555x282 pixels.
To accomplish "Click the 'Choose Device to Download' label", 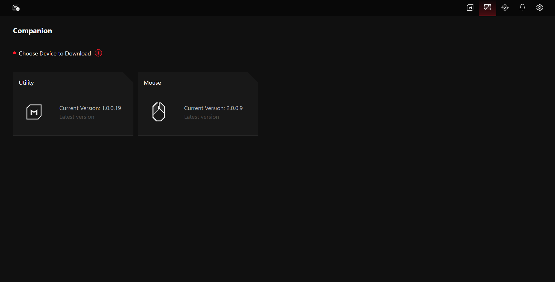I will [x=55, y=53].
